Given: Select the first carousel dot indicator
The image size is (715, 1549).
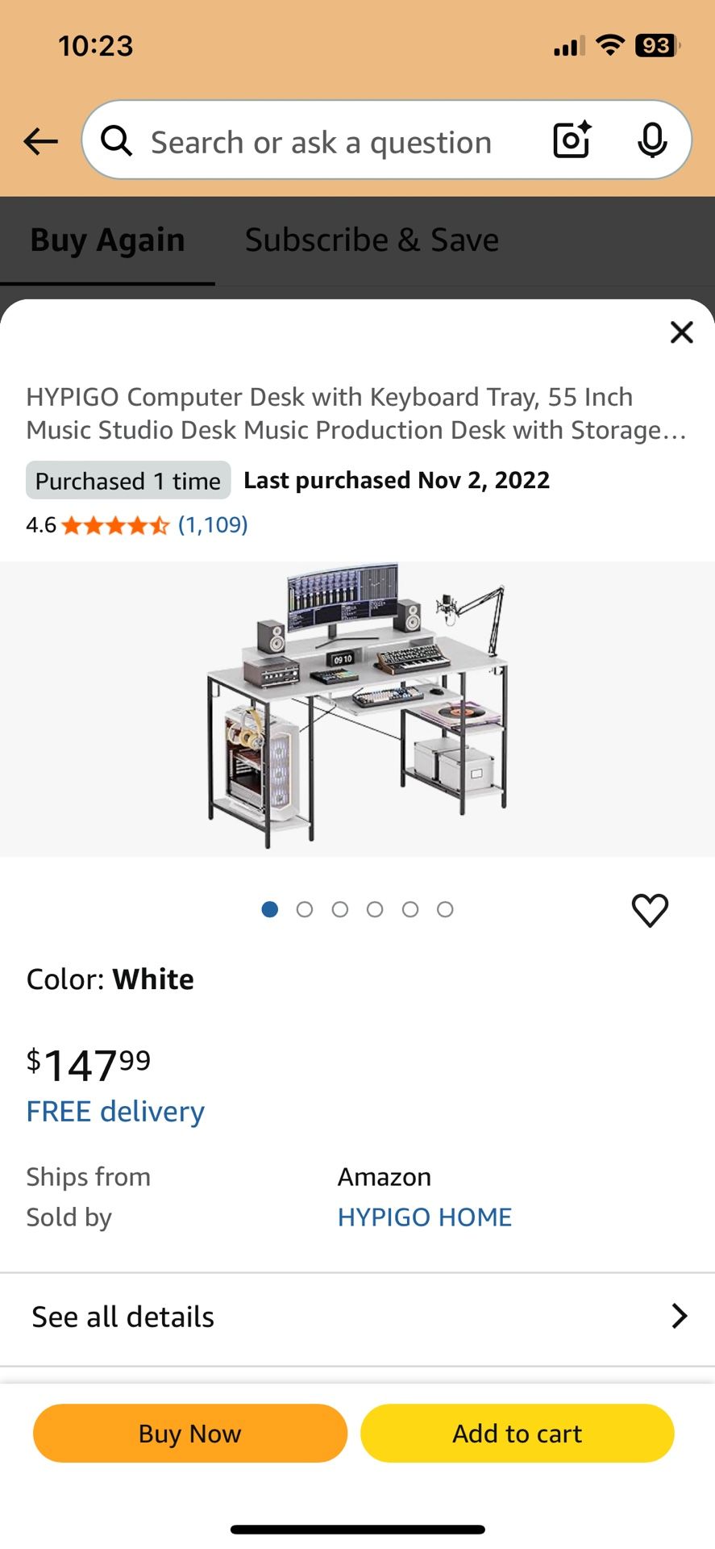Looking at the screenshot, I should point(270,909).
